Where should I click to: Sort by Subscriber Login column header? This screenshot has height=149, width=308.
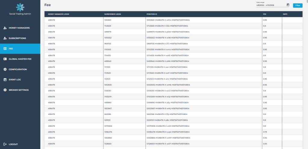click(112, 14)
